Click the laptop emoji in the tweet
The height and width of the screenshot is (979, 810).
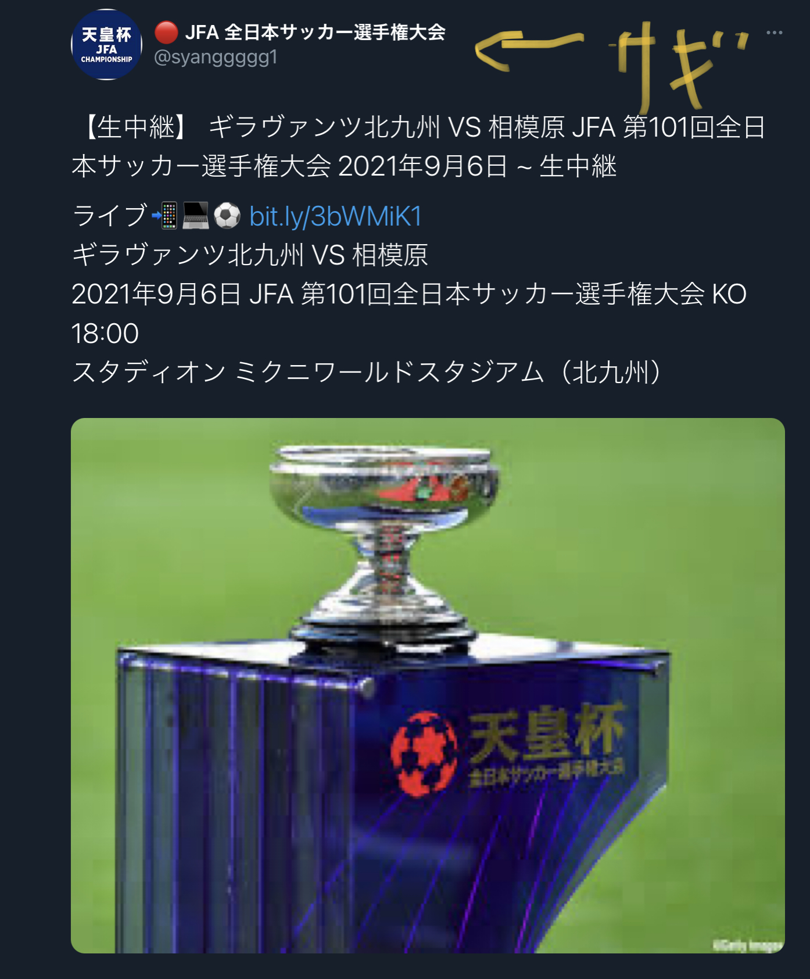coord(196,216)
